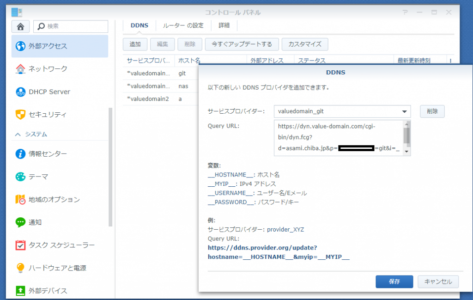Click 削除 beside the provider dropdown
The width and height of the screenshot is (473, 300).
point(432,111)
